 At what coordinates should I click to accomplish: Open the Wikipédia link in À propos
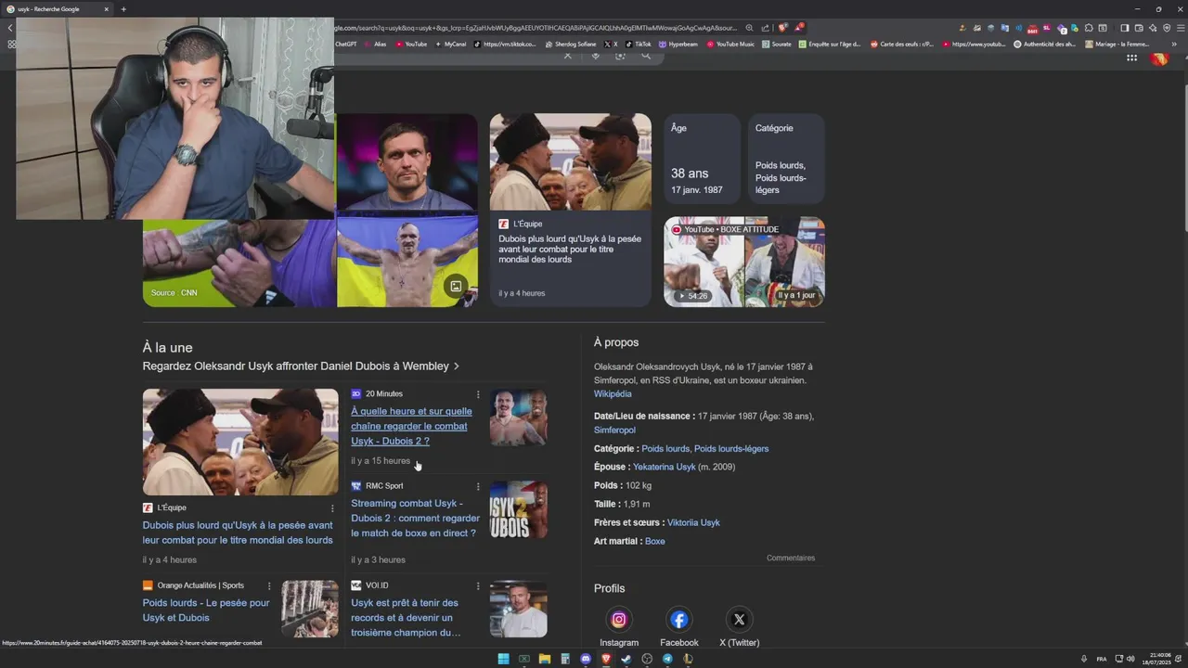click(613, 394)
